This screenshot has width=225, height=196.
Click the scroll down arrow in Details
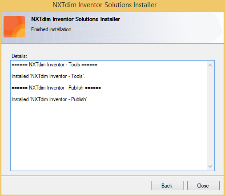click(x=210, y=167)
